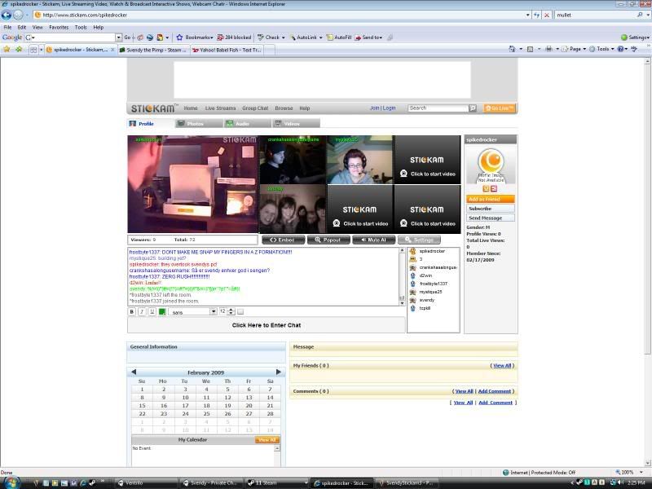Screen dimensions: 652x489
Task: Click the Click Here to Enter Chat field
Action: [266, 325]
